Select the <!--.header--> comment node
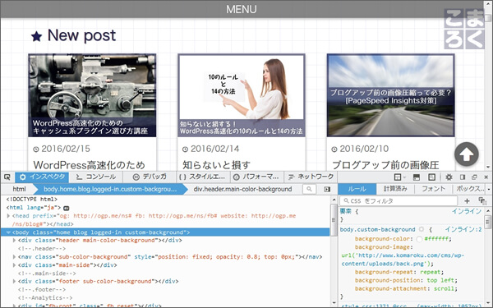Screen dimensions: 493x308 click(42, 249)
